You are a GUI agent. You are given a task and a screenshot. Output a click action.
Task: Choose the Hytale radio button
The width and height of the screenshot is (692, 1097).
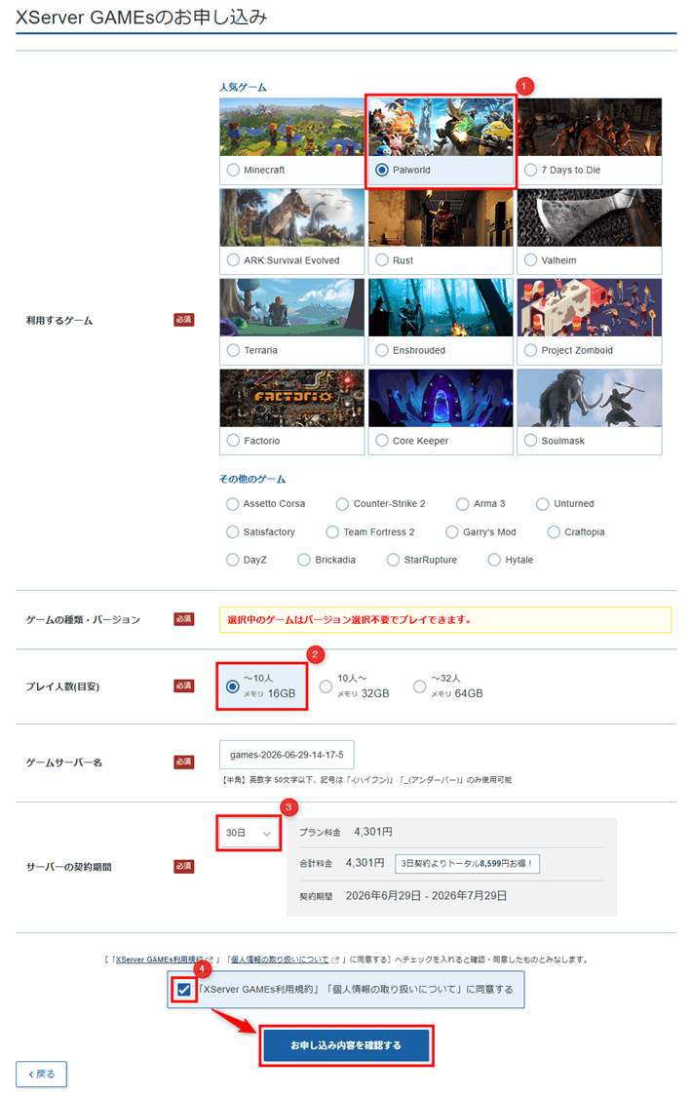pos(495,560)
